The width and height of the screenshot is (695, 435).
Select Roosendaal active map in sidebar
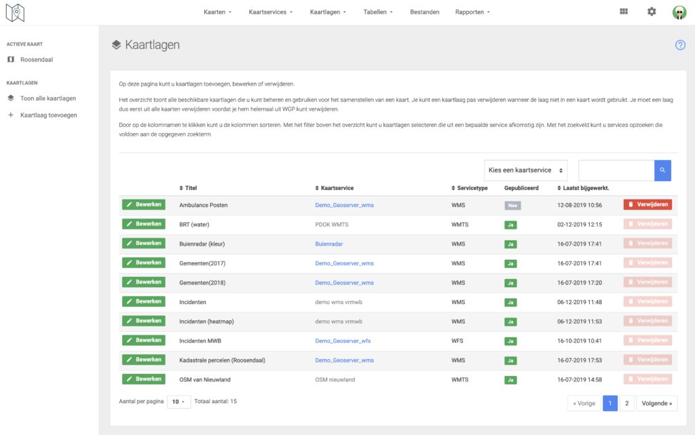pyautogui.click(x=37, y=60)
